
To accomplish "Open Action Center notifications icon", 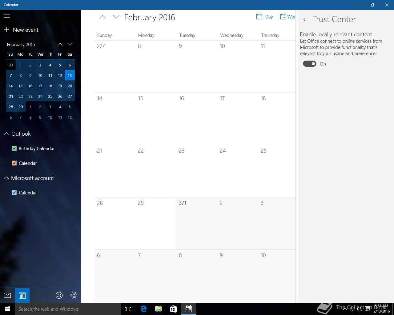I will pyautogui.click(x=367, y=309).
